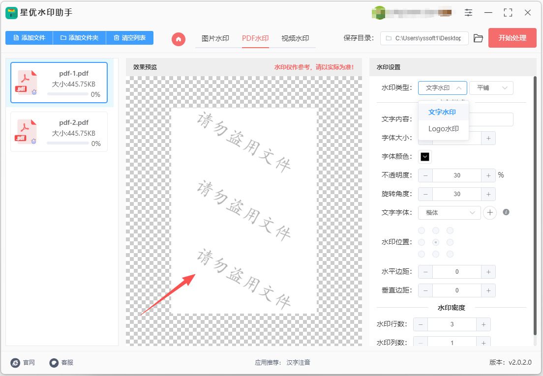543x376 pixels.
Task: Switch to 视频水印 tab
Action: click(x=295, y=38)
